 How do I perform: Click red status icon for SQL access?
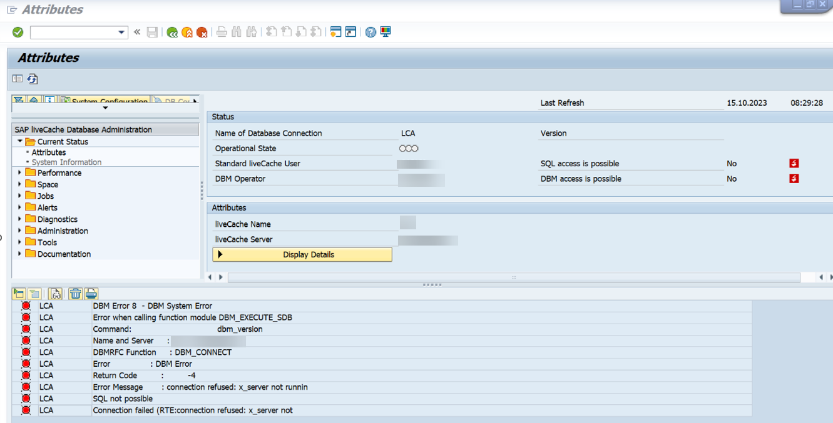pyautogui.click(x=794, y=164)
